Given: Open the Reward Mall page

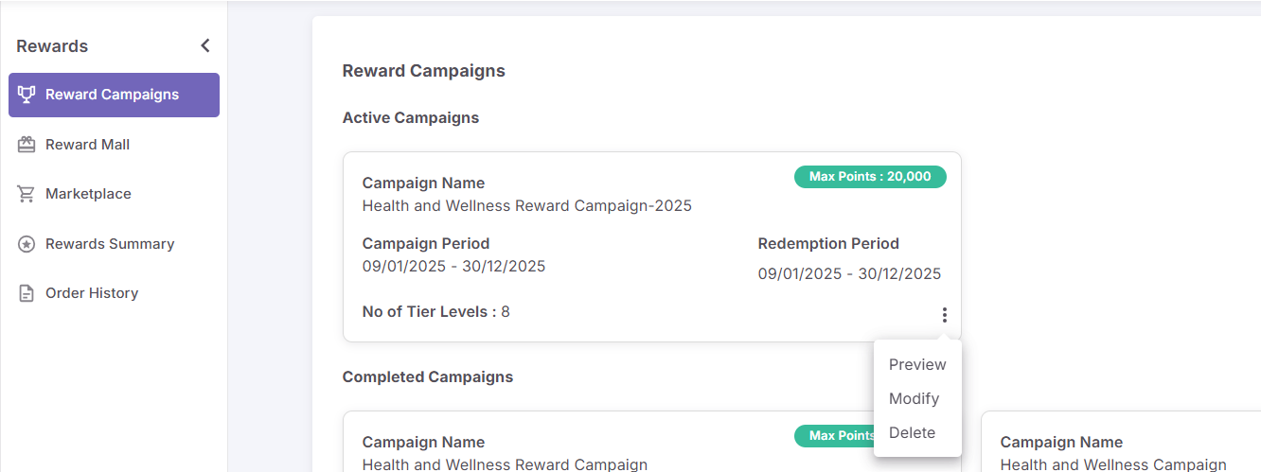Looking at the screenshot, I should pos(87,145).
